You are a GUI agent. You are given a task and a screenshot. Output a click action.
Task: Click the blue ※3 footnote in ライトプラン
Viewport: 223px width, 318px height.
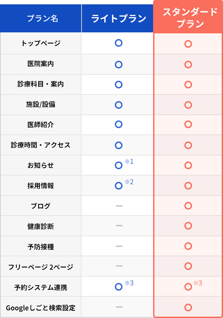129,283
